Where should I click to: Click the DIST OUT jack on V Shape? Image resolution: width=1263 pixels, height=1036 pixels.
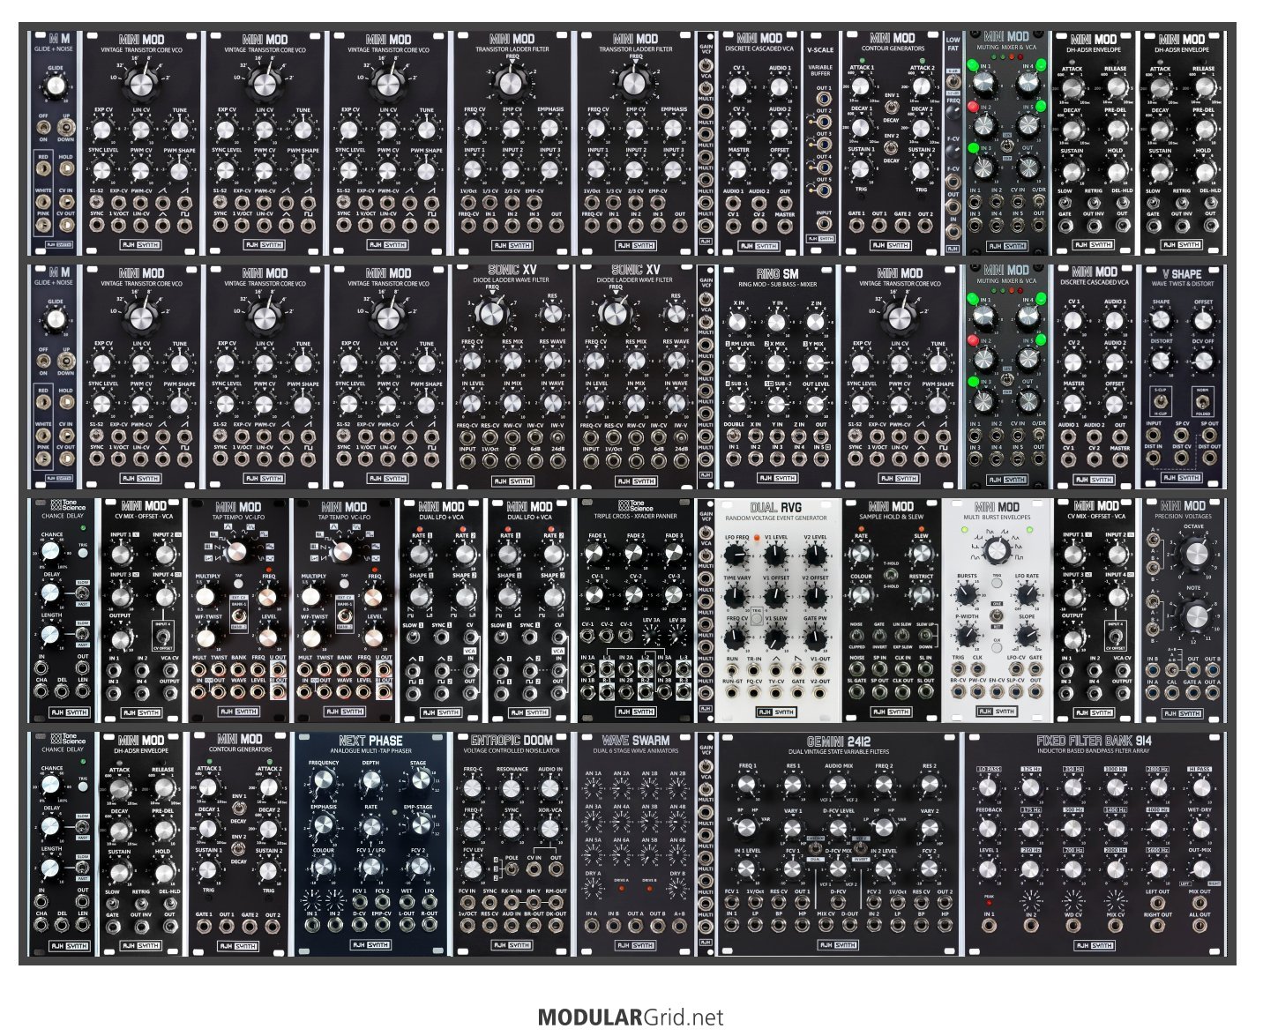tap(1210, 458)
